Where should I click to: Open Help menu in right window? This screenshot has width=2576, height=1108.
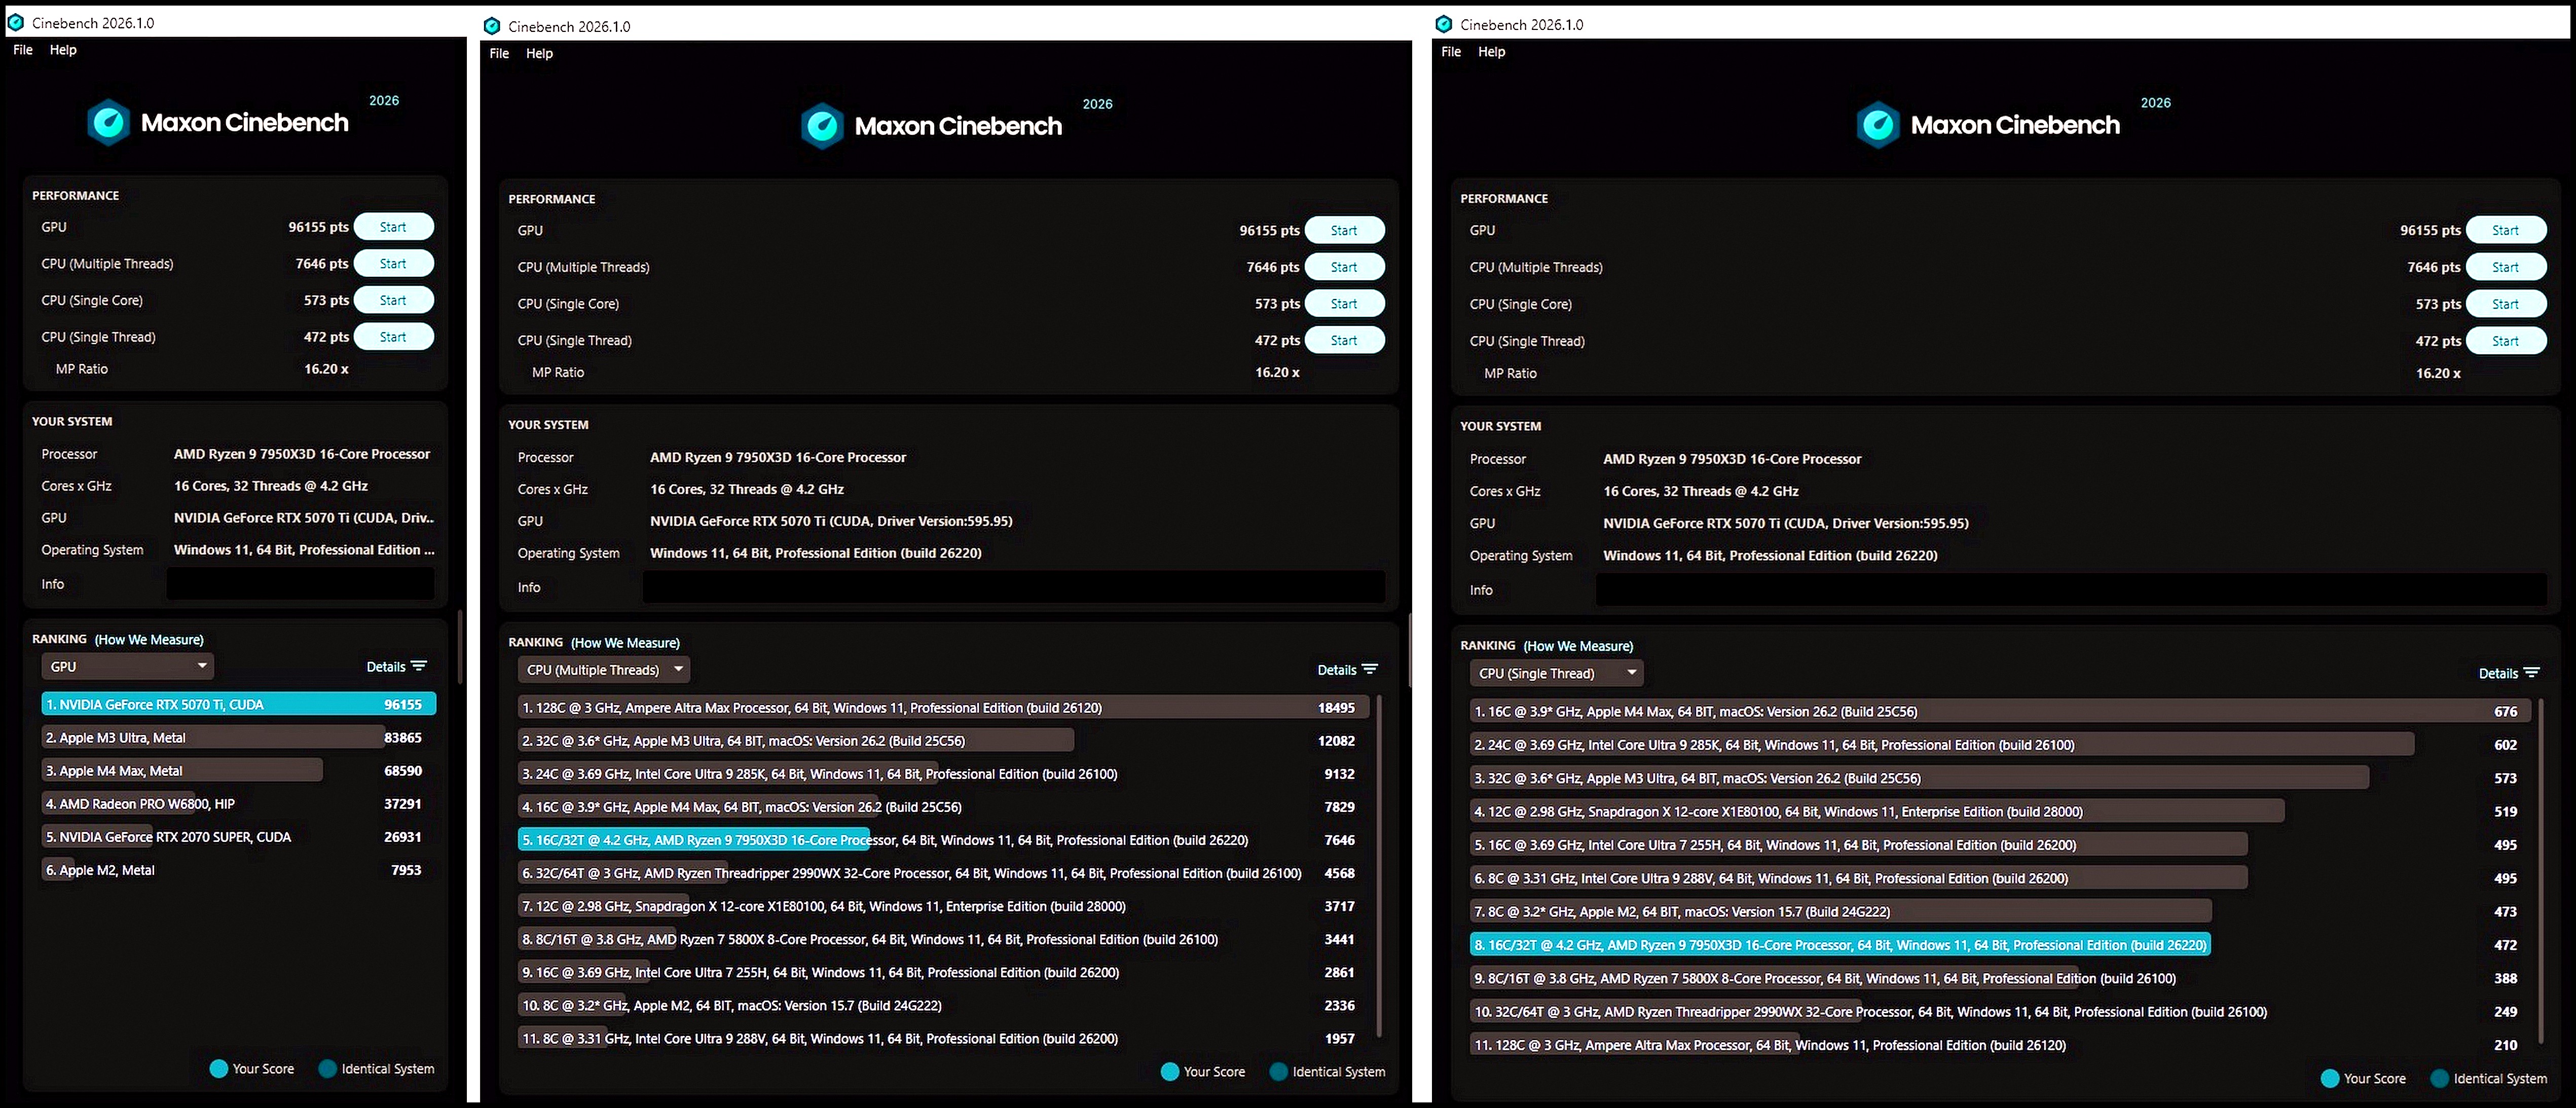coord(1491,52)
